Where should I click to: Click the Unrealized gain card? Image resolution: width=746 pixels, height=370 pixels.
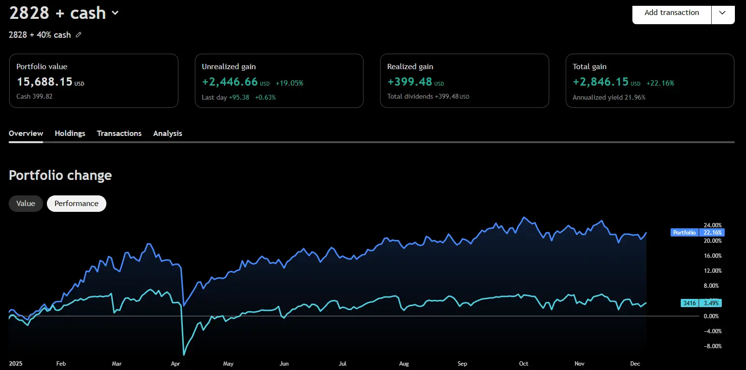coord(279,81)
